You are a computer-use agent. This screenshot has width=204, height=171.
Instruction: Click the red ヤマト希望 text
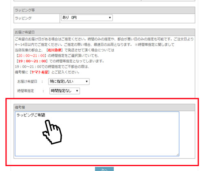(x=40, y=72)
